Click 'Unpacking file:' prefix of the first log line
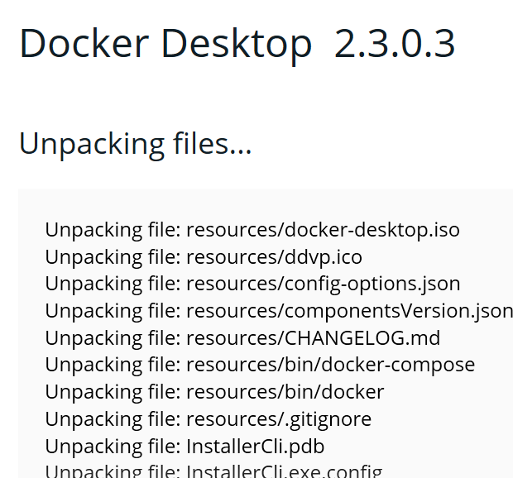This screenshot has width=513, height=478. tap(113, 230)
